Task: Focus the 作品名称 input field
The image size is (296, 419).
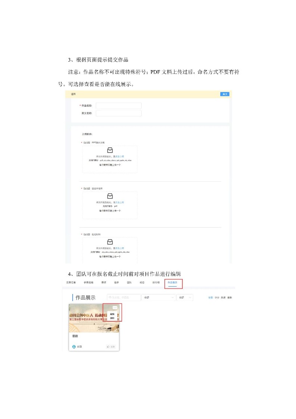Action: [119, 106]
